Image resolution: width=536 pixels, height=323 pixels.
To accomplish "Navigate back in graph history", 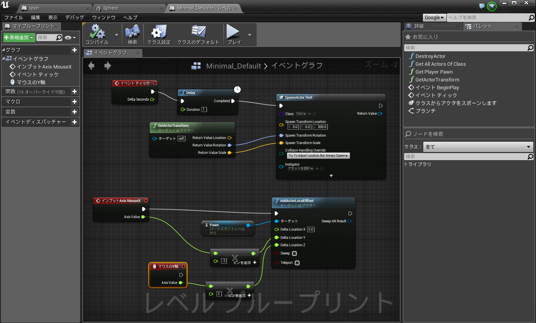I will click(91, 66).
